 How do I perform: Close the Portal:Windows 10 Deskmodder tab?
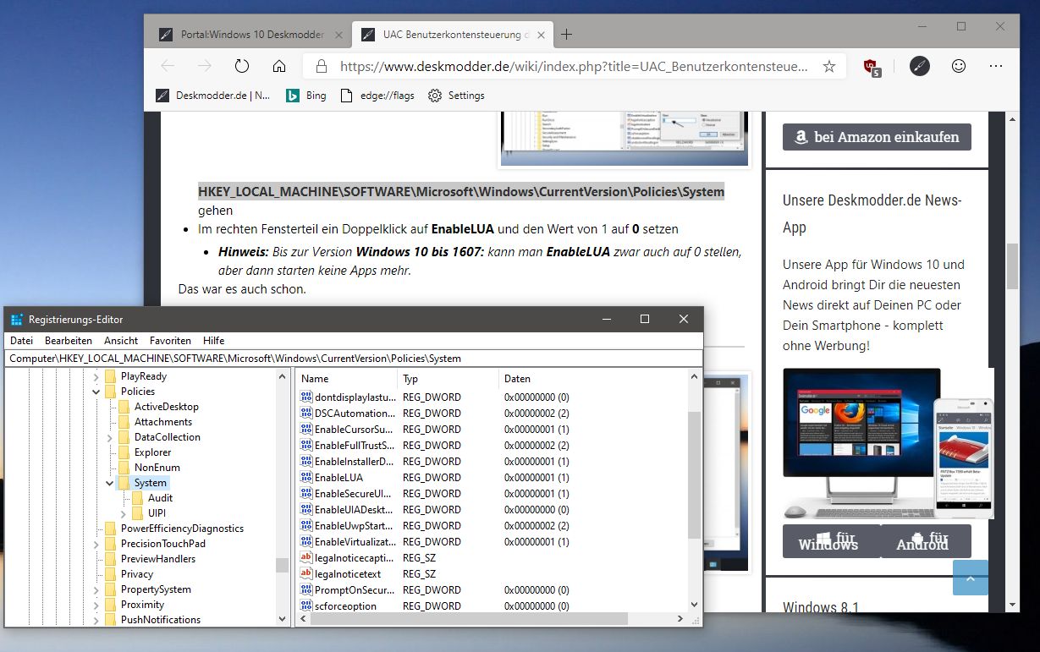(x=338, y=35)
